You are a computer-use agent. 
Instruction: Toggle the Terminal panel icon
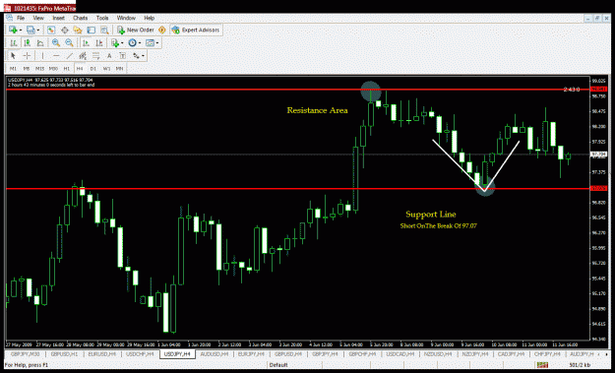(91, 31)
